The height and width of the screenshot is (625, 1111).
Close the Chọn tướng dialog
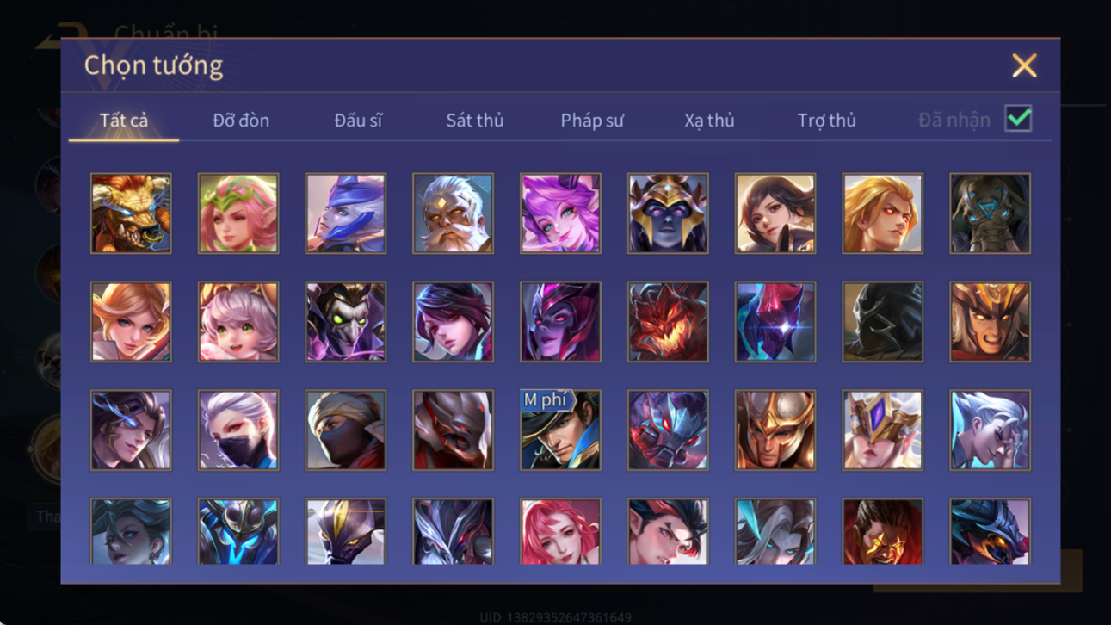[x=1024, y=65]
